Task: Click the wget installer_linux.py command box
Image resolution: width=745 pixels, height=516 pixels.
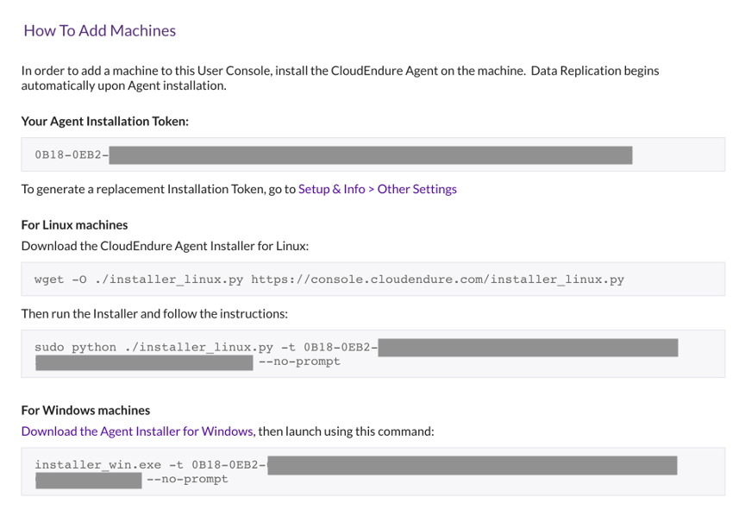Action: 373,280
